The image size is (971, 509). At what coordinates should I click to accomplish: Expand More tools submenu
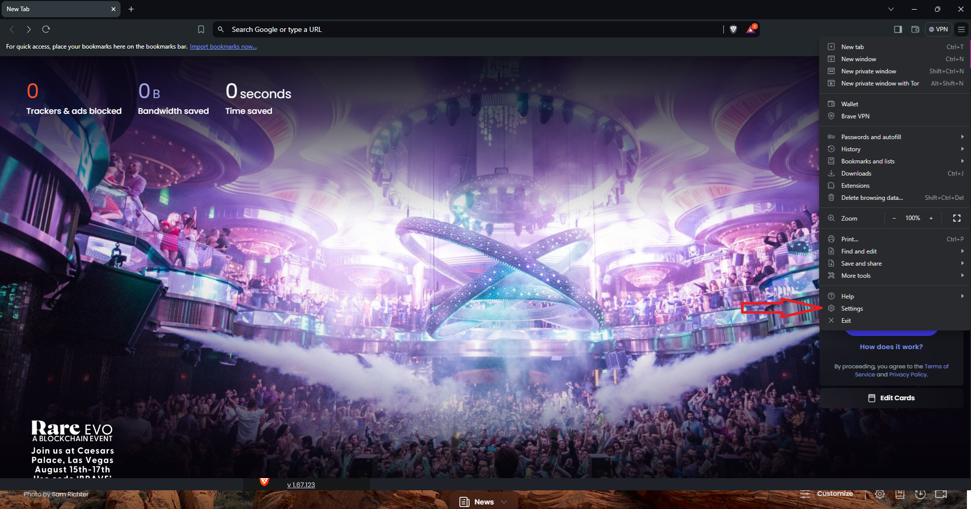click(x=895, y=276)
